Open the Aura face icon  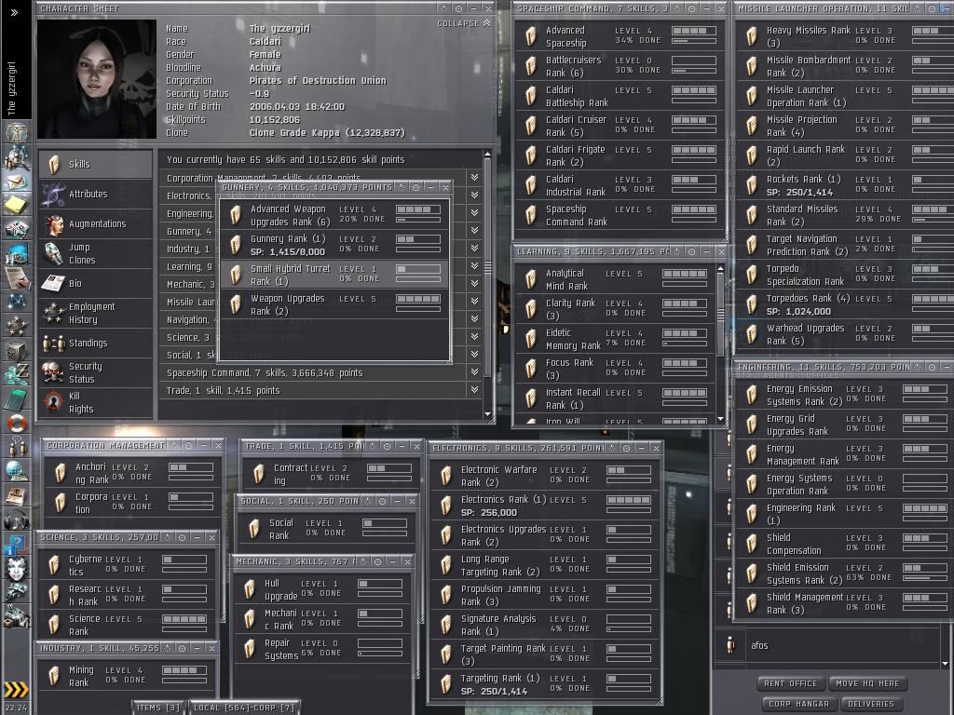click(x=17, y=569)
